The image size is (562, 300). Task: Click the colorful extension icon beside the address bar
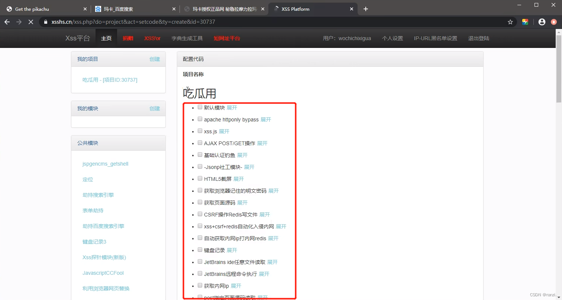coord(525,22)
